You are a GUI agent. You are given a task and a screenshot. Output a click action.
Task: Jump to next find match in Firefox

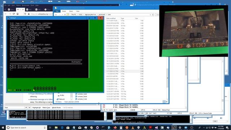30,108
